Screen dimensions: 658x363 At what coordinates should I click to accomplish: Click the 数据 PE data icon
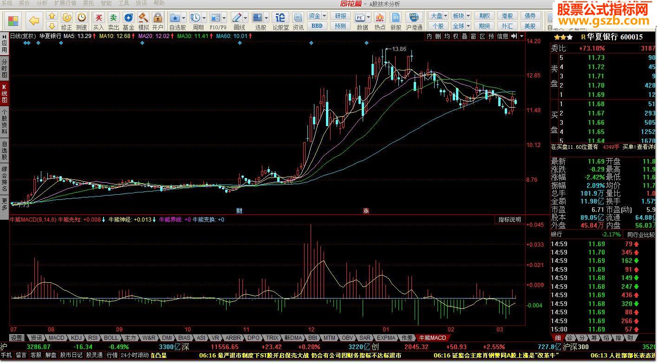click(360, 18)
